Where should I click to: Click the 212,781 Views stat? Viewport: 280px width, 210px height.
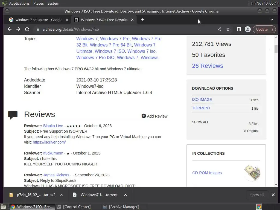(212, 44)
